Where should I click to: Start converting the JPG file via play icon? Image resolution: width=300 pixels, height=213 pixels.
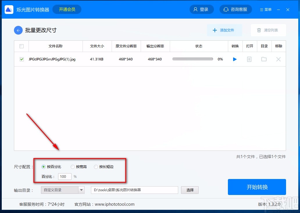235,59
